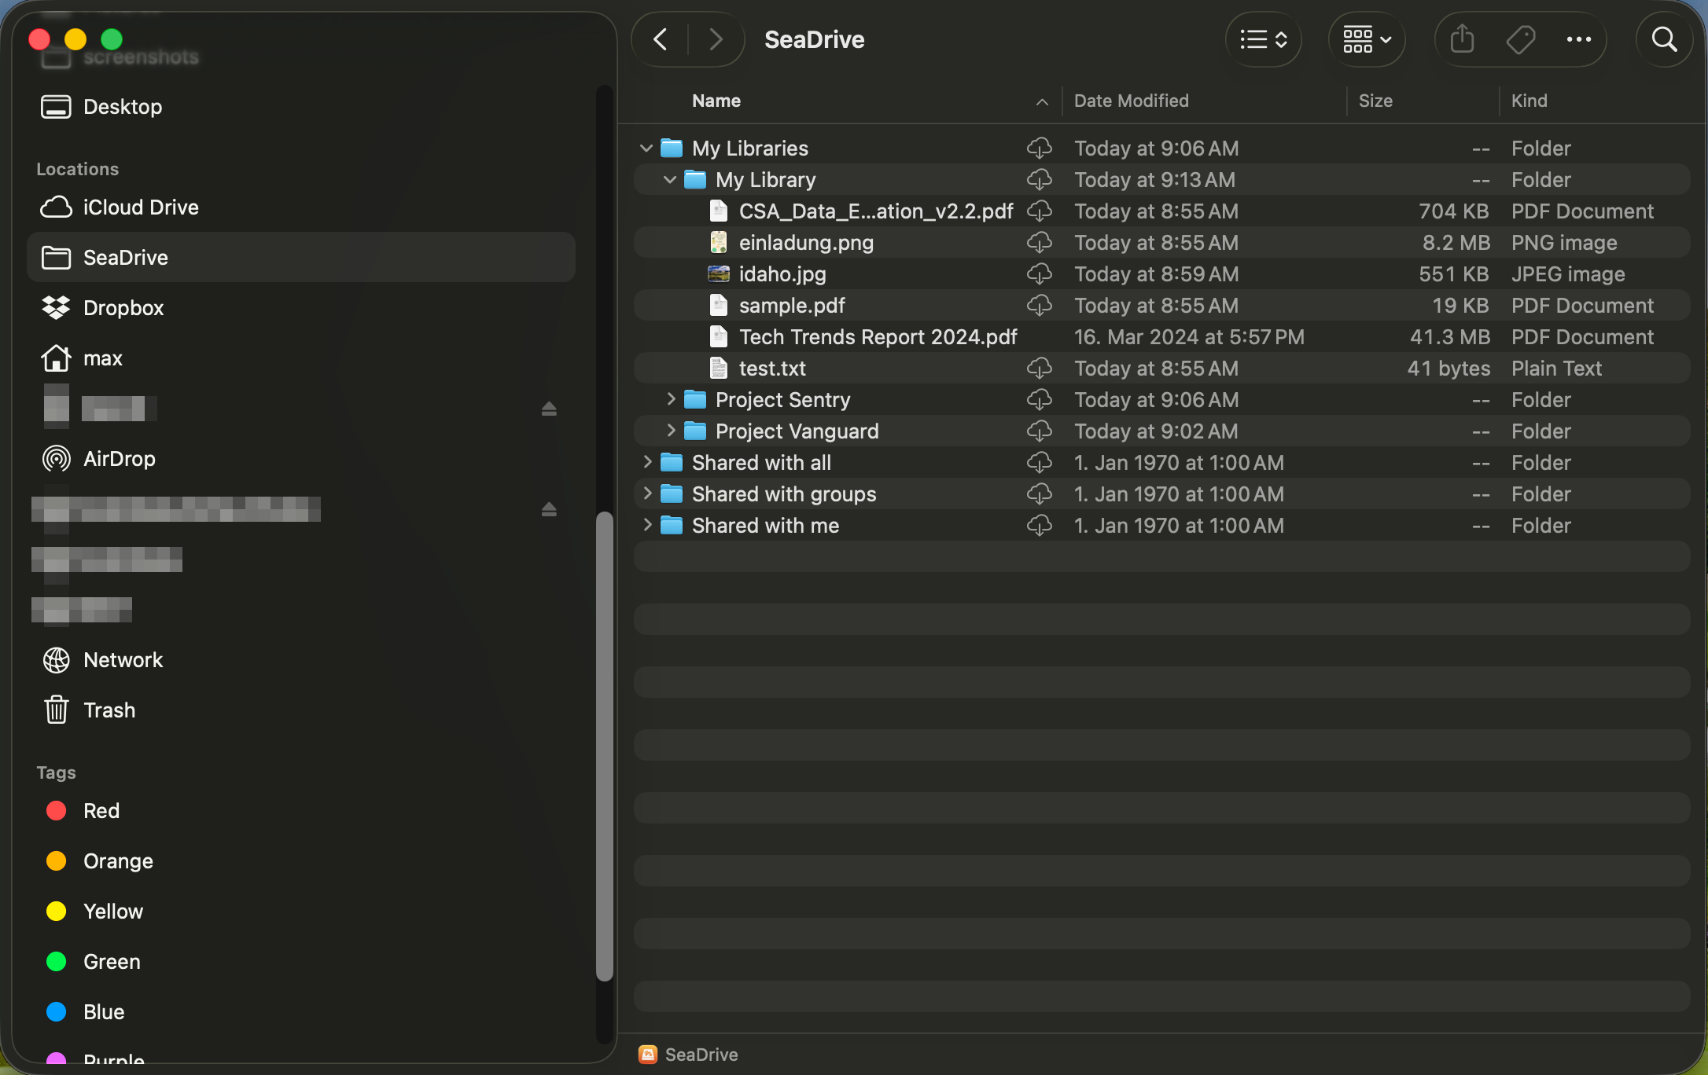Screen dimensions: 1708x1075
Task: Download sample.pdf via its cloud icon
Action: point(1040,306)
